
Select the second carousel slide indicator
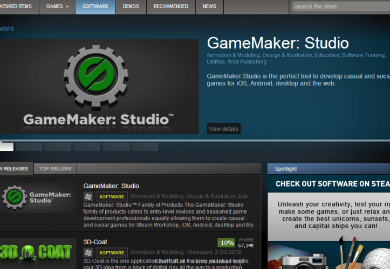click(29, 147)
